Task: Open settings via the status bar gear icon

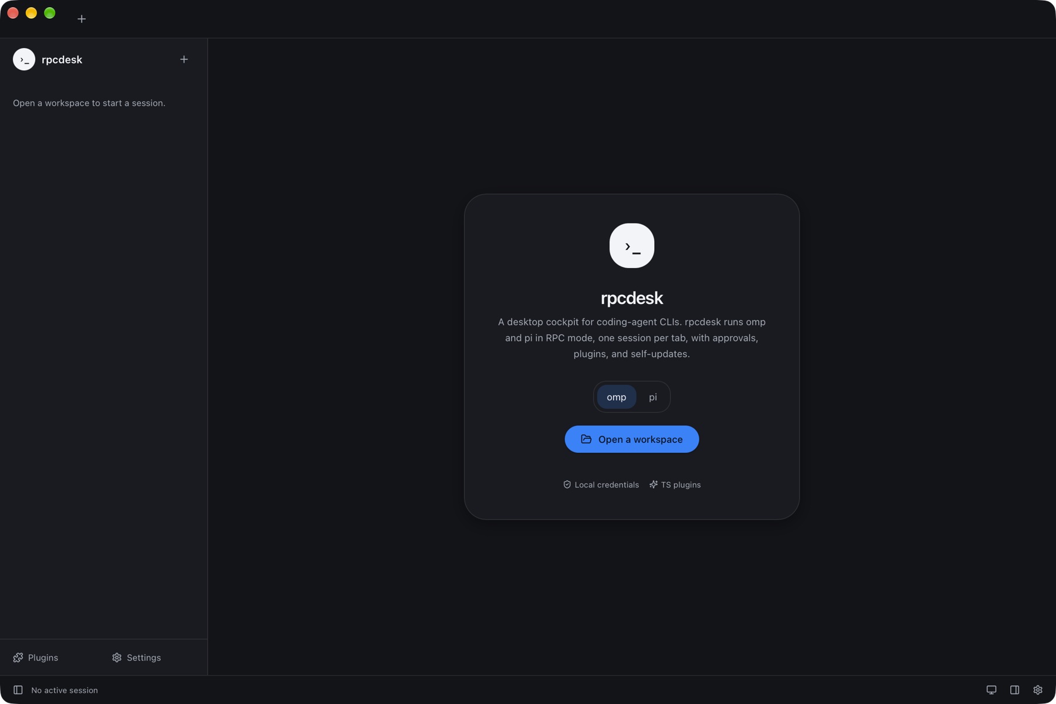Action: click(1038, 690)
